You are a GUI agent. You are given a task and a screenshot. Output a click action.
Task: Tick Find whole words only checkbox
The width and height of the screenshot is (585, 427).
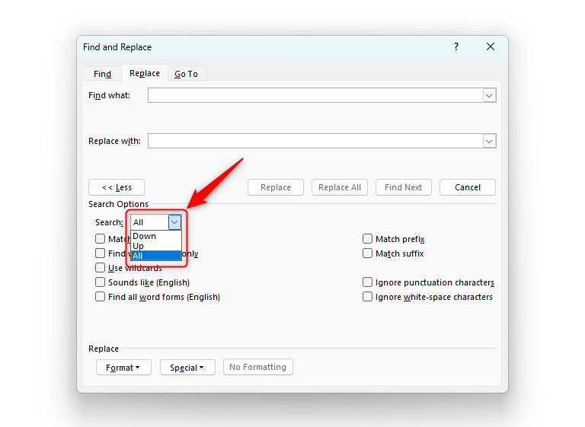tap(100, 253)
